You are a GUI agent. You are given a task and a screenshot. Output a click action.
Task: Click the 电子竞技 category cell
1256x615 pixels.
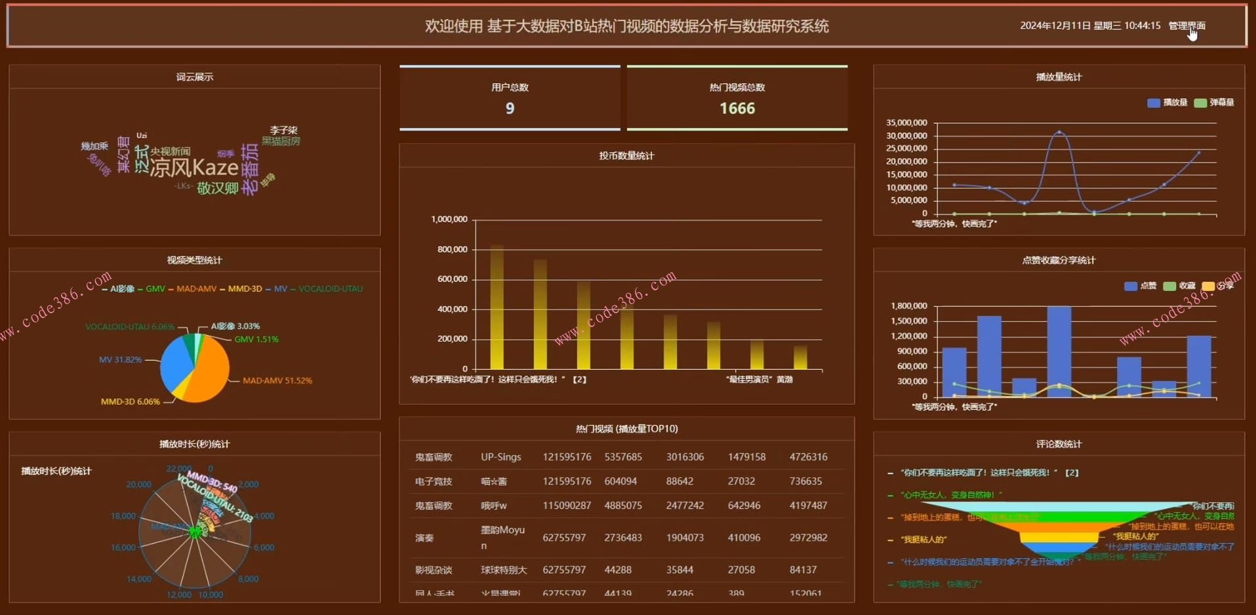click(x=434, y=481)
